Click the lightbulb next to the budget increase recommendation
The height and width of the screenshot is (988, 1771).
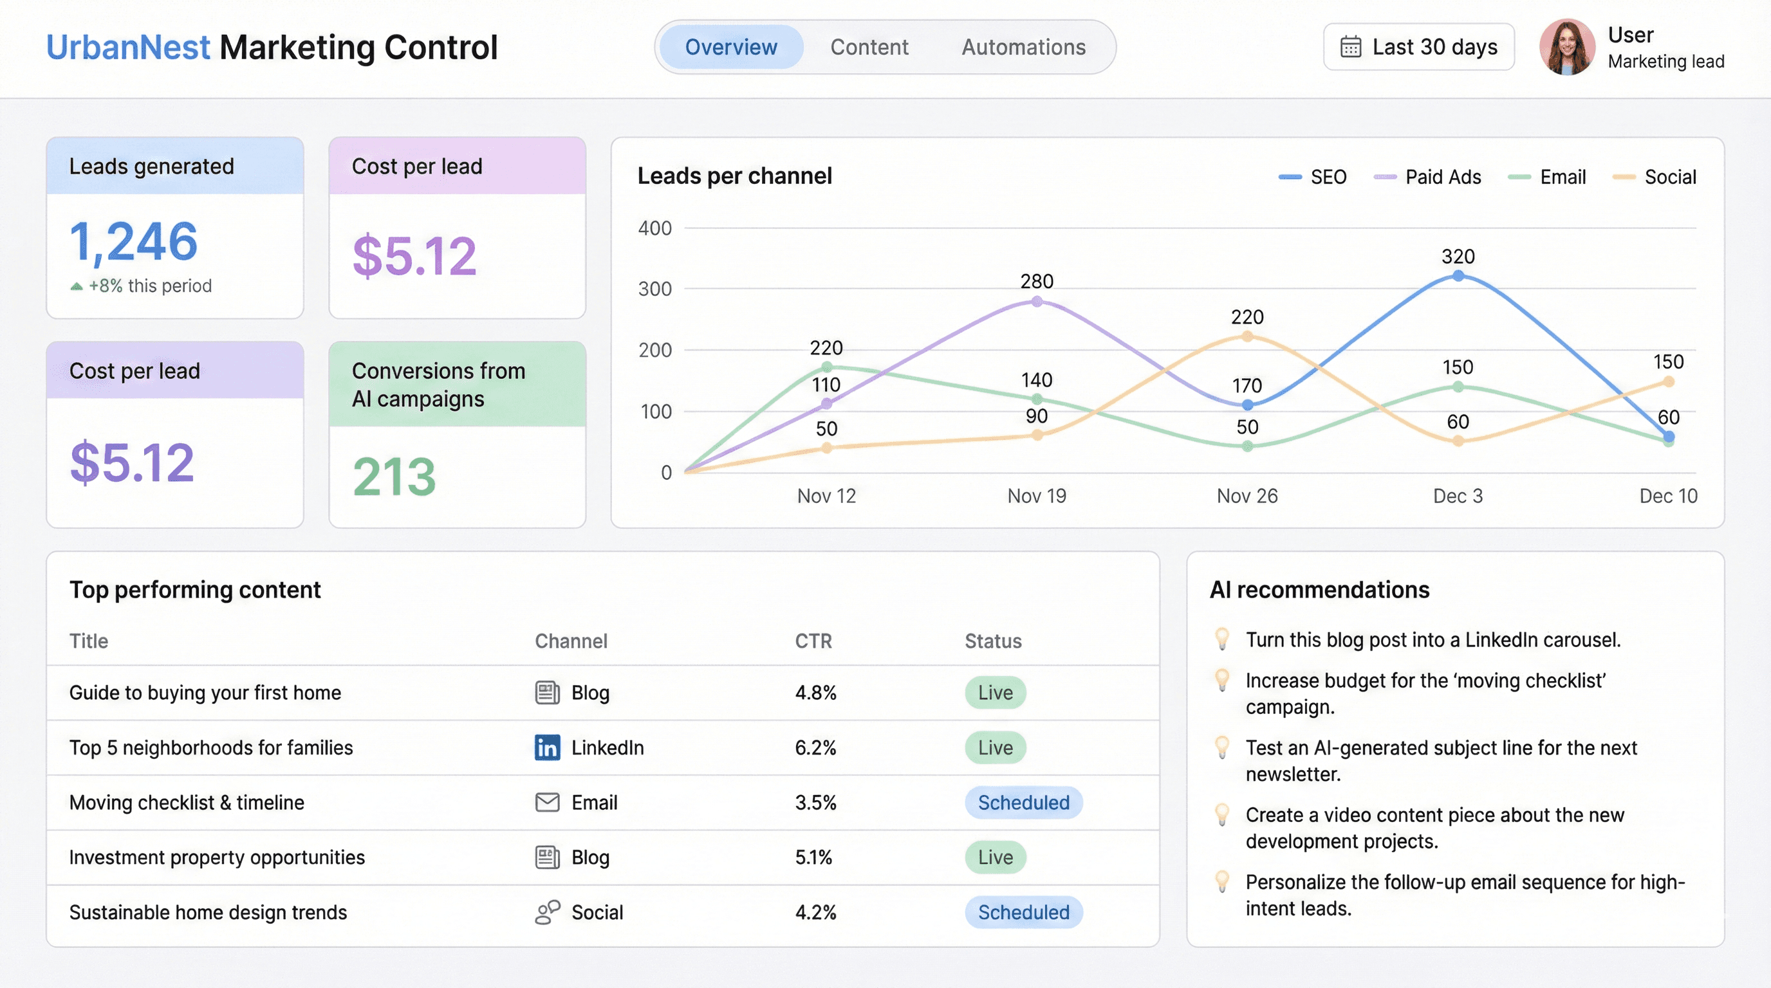tap(1223, 680)
